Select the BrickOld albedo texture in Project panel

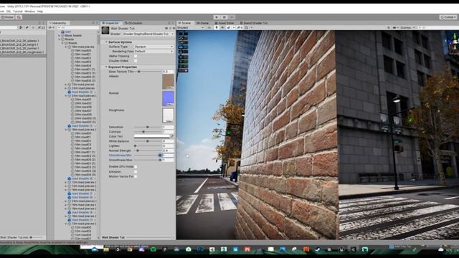(19, 41)
